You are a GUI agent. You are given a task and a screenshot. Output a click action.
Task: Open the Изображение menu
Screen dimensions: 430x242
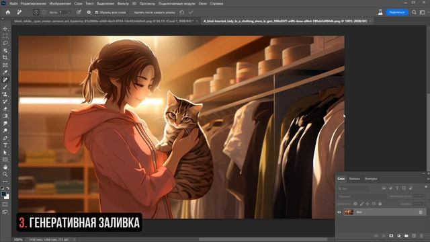60,3
